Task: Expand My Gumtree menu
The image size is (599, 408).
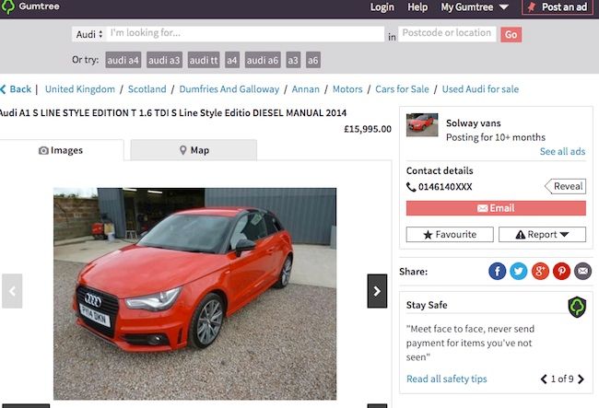Action: [475, 7]
